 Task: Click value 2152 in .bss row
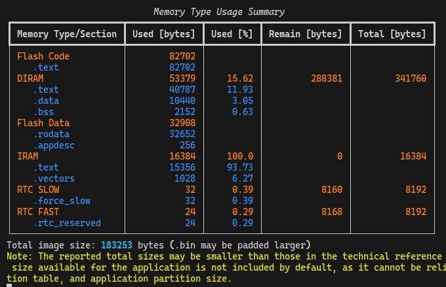[x=185, y=112]
